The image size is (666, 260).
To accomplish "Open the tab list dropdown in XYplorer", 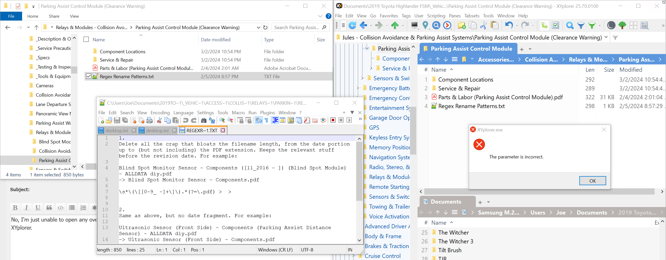I will (x=530, y=49).
